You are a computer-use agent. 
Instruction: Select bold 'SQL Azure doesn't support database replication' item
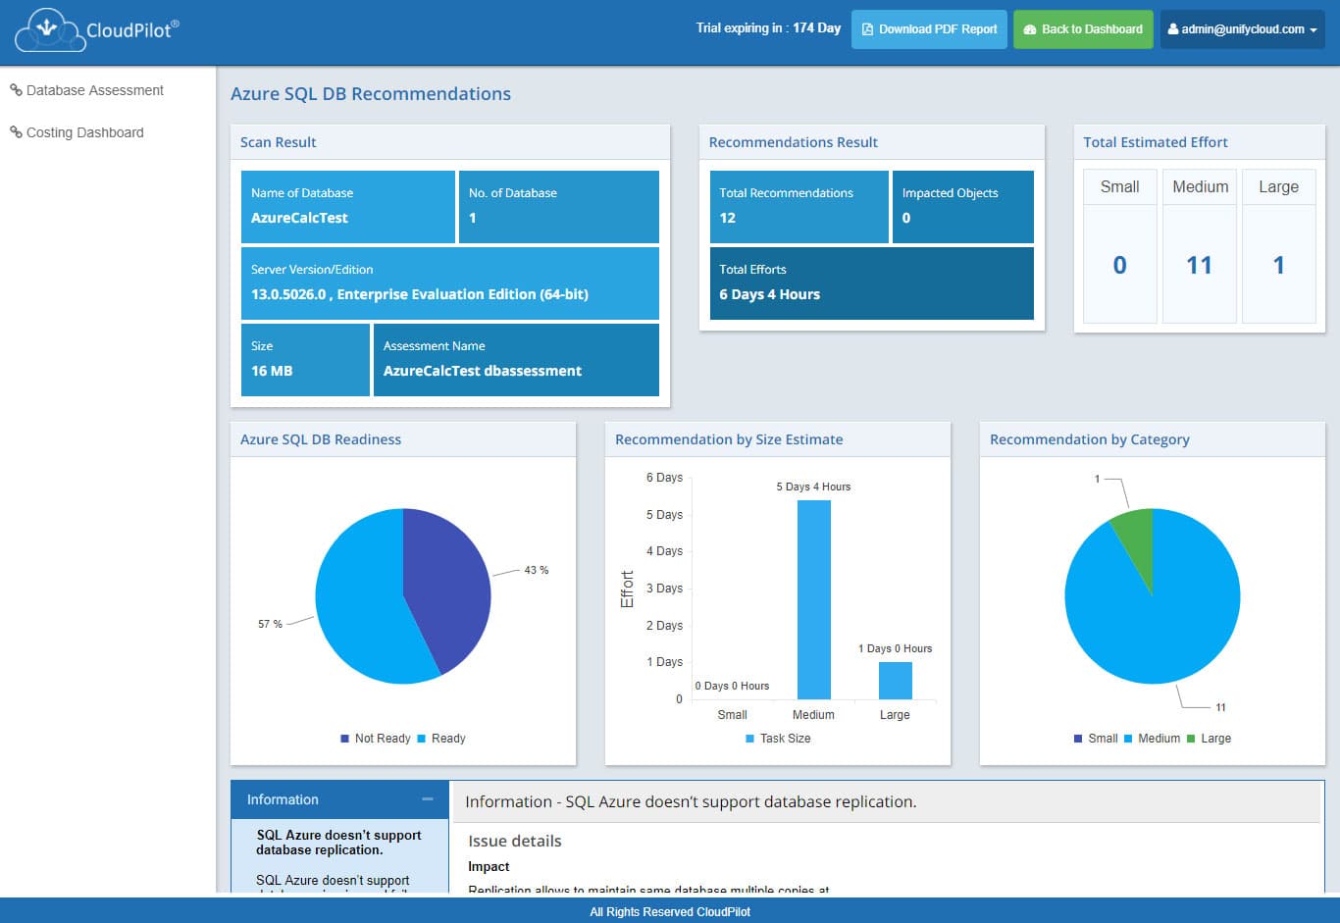click(338, 843)
